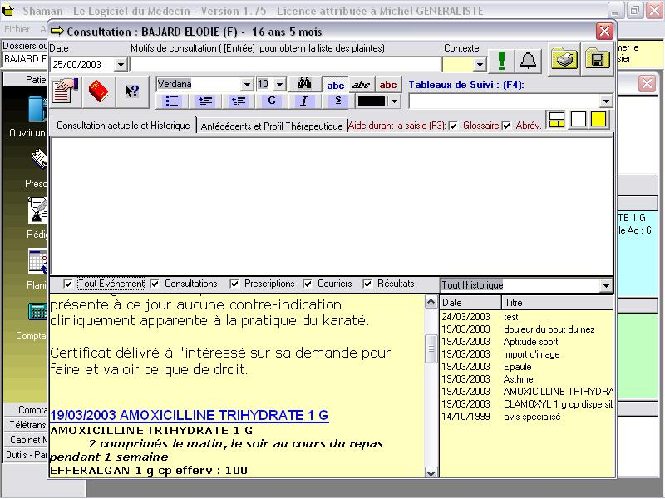Select the Télétrans tab at bottom left
665x499 pixels.
(26, 425)
